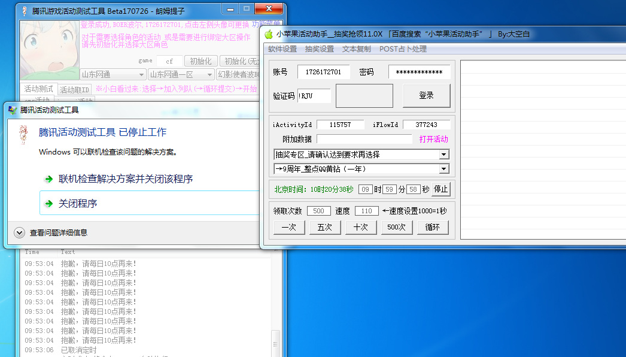Expand the 山东网通一区 server dropdown
The height and width of the screenshot is (357, 626).
pyautogui.click(x=182, y=74)
